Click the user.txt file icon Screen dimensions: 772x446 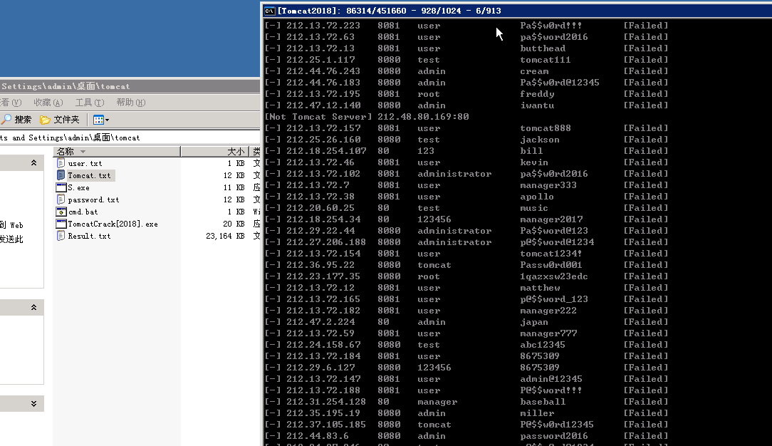61,163
